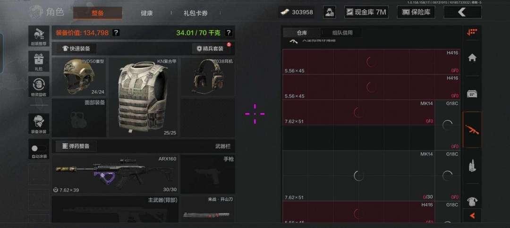510x228 pixels.
Task: Open the 装备涂装 equipment skin icon
Action: tap(39, 124)
